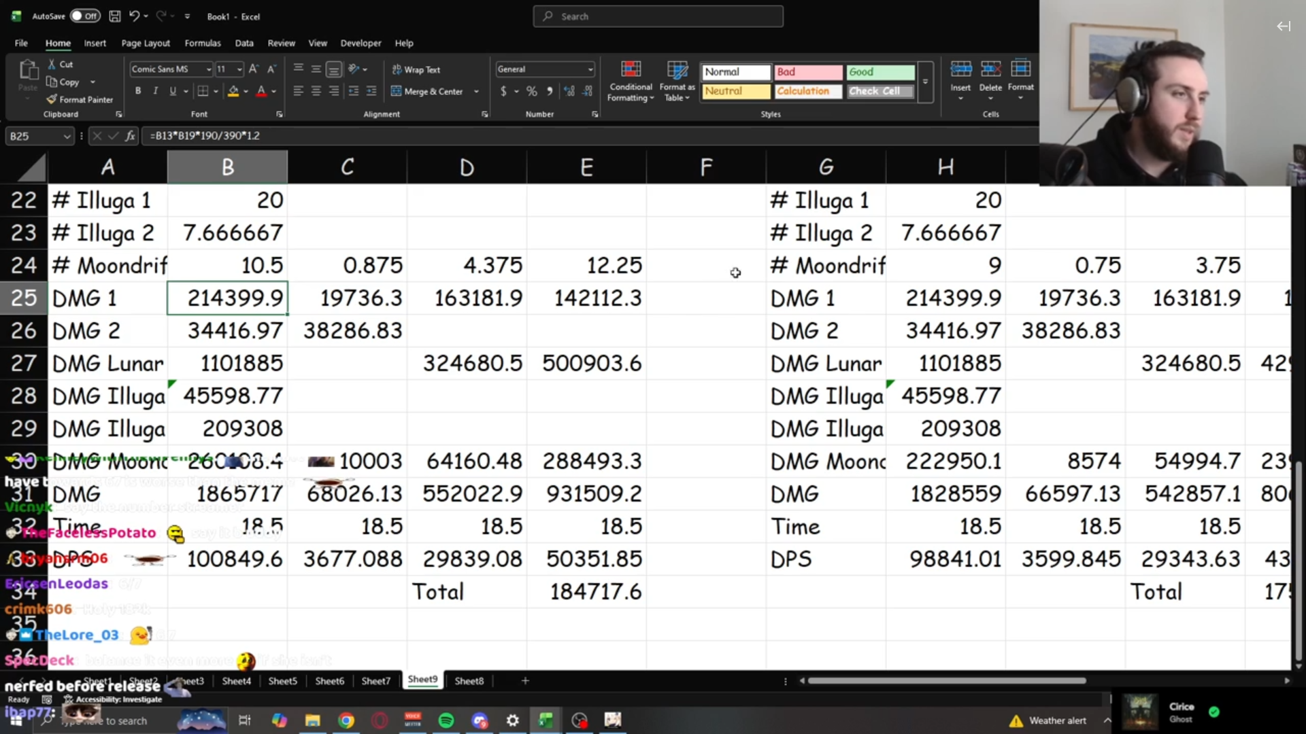Open Conditional Formatting menu
The image size is (1306, 734).
[x=631, y=82]
